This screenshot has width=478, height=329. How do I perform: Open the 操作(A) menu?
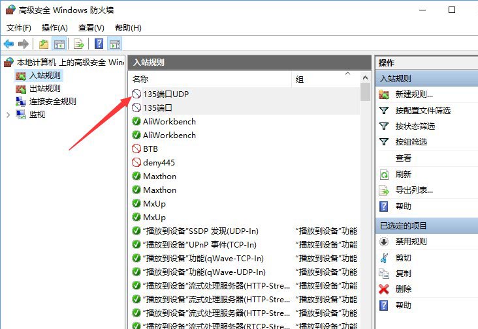54,28
